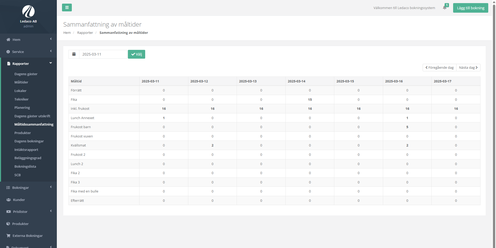Open Dagens gäster report

pos(26,74)
